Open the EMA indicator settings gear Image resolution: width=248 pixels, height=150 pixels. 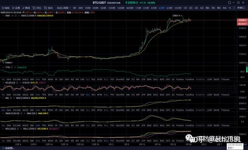[x=16, y=16]
